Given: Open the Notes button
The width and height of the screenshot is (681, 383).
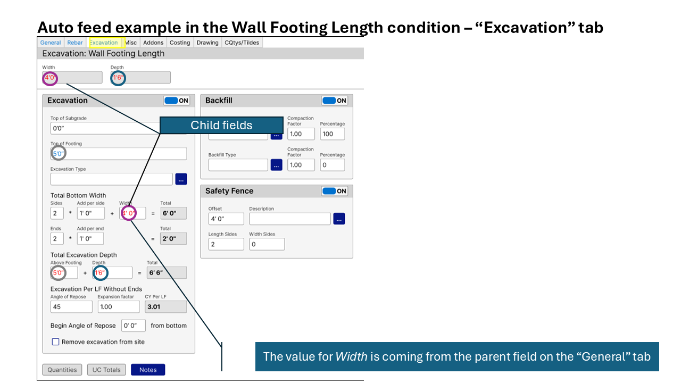Looking at the screenshot, I should (x=148, y=370).
